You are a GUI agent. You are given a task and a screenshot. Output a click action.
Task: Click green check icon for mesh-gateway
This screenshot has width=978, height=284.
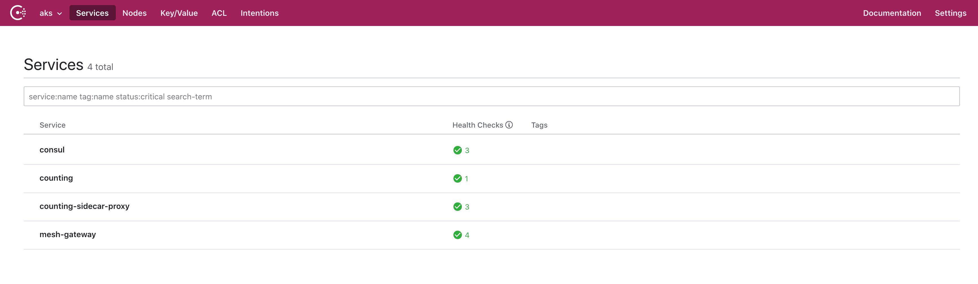click(457, 235)
